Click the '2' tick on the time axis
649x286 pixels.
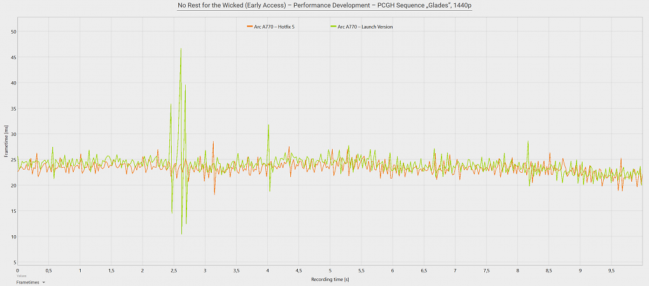[143, 270]
